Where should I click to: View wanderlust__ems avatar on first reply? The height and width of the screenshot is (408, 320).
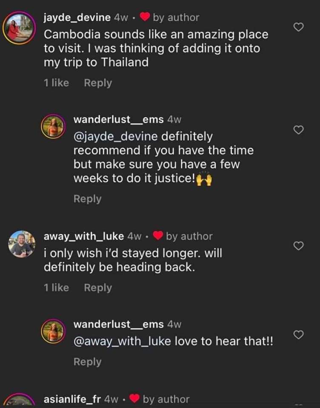pos(52,127)
